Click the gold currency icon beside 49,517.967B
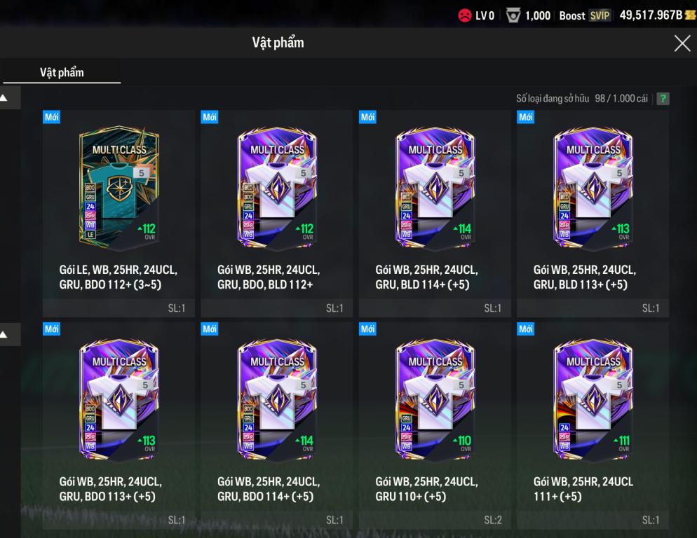Image resolution: width=697 pixels, height=538 pixels. pos(690,15)
